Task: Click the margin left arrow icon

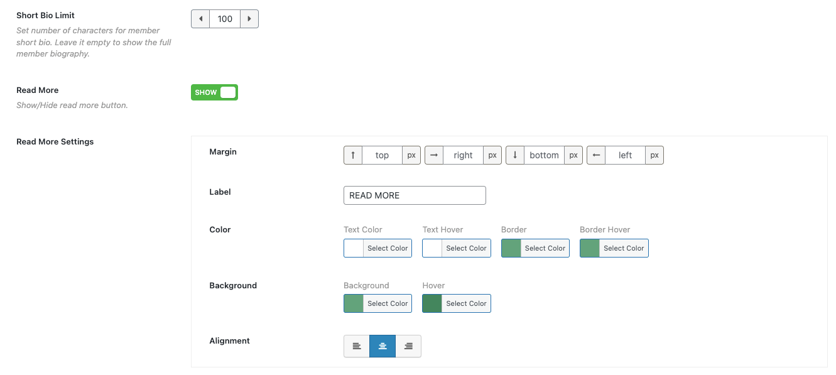Action: pyautogui.click(x=596, y=155)
